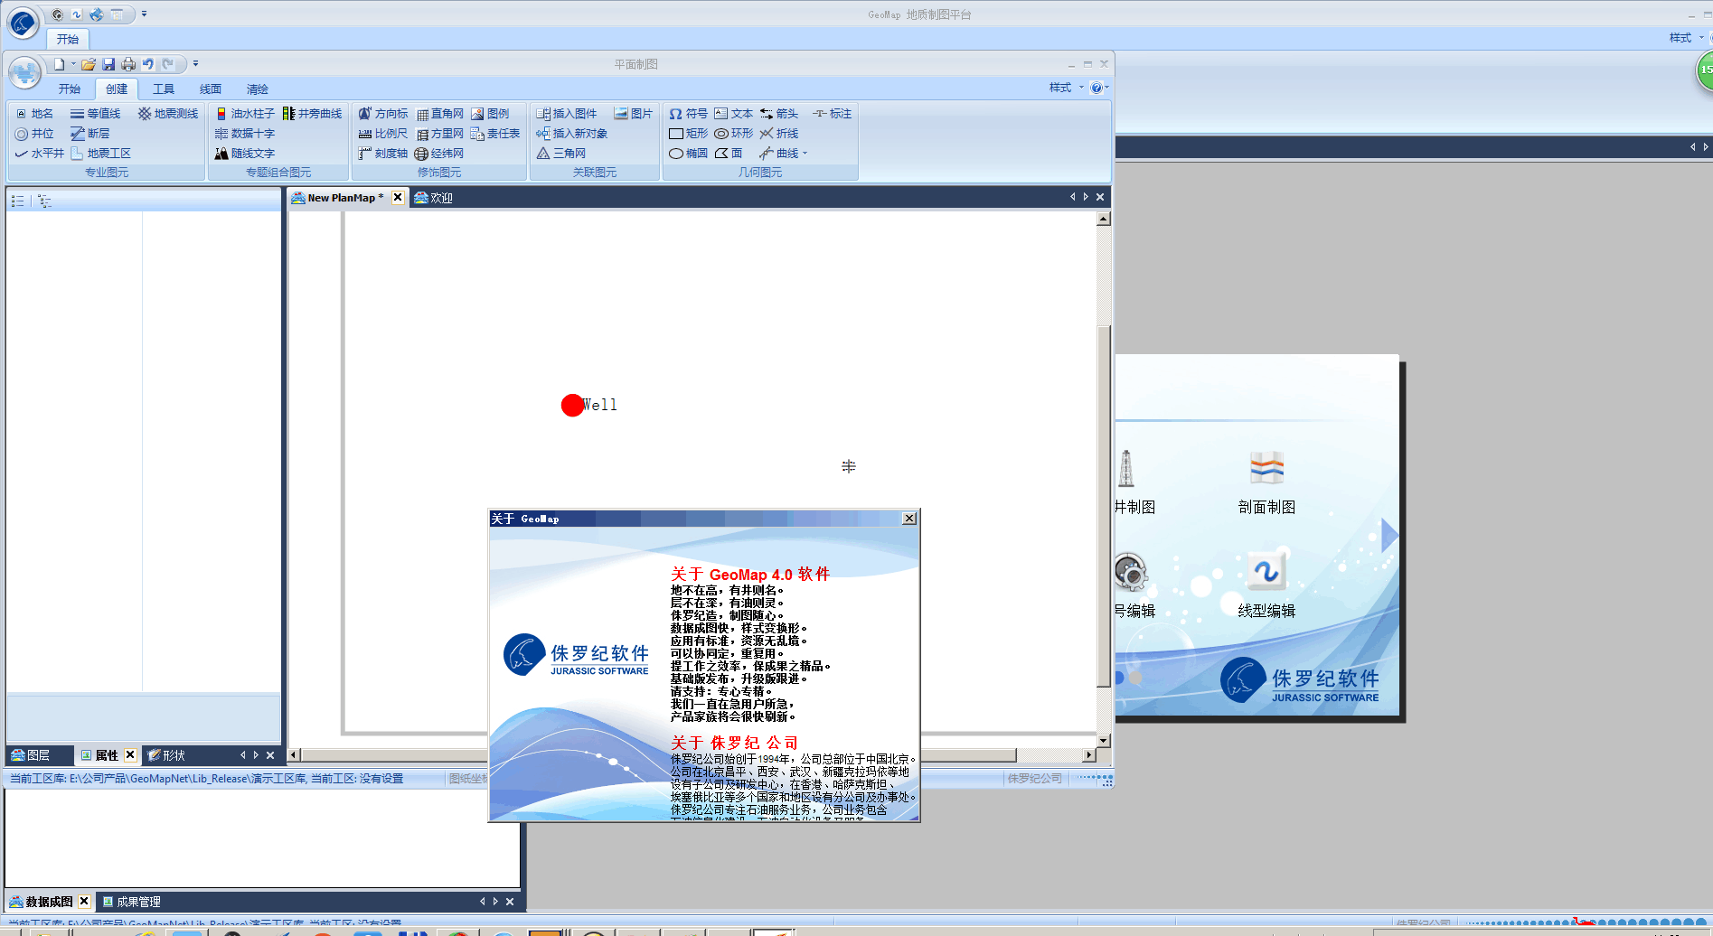
Task: Open the 样式 menu in the main GeoMap window
Action: coord(1685,38)
